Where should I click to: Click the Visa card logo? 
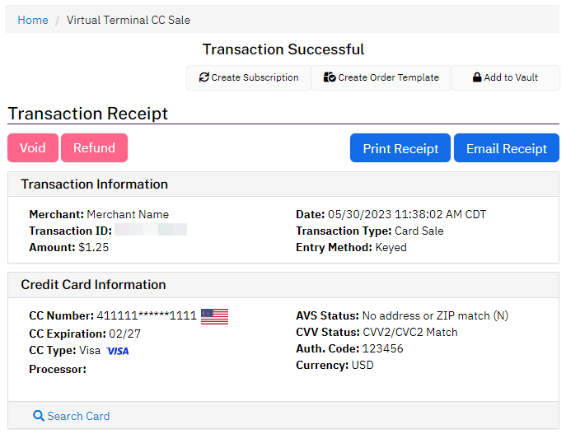pos(118,351)
